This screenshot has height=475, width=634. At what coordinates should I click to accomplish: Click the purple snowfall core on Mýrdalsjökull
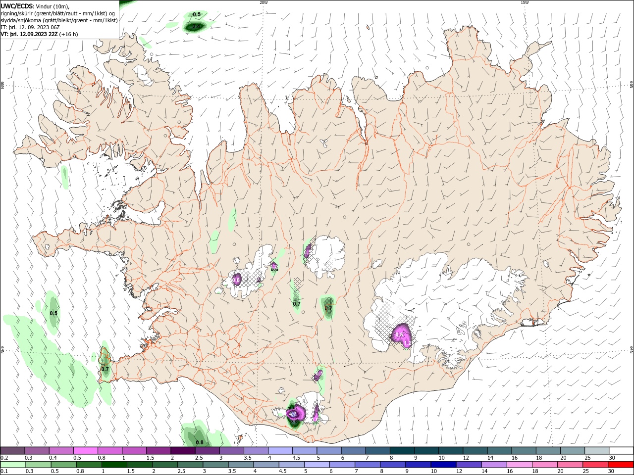point(296,413)
